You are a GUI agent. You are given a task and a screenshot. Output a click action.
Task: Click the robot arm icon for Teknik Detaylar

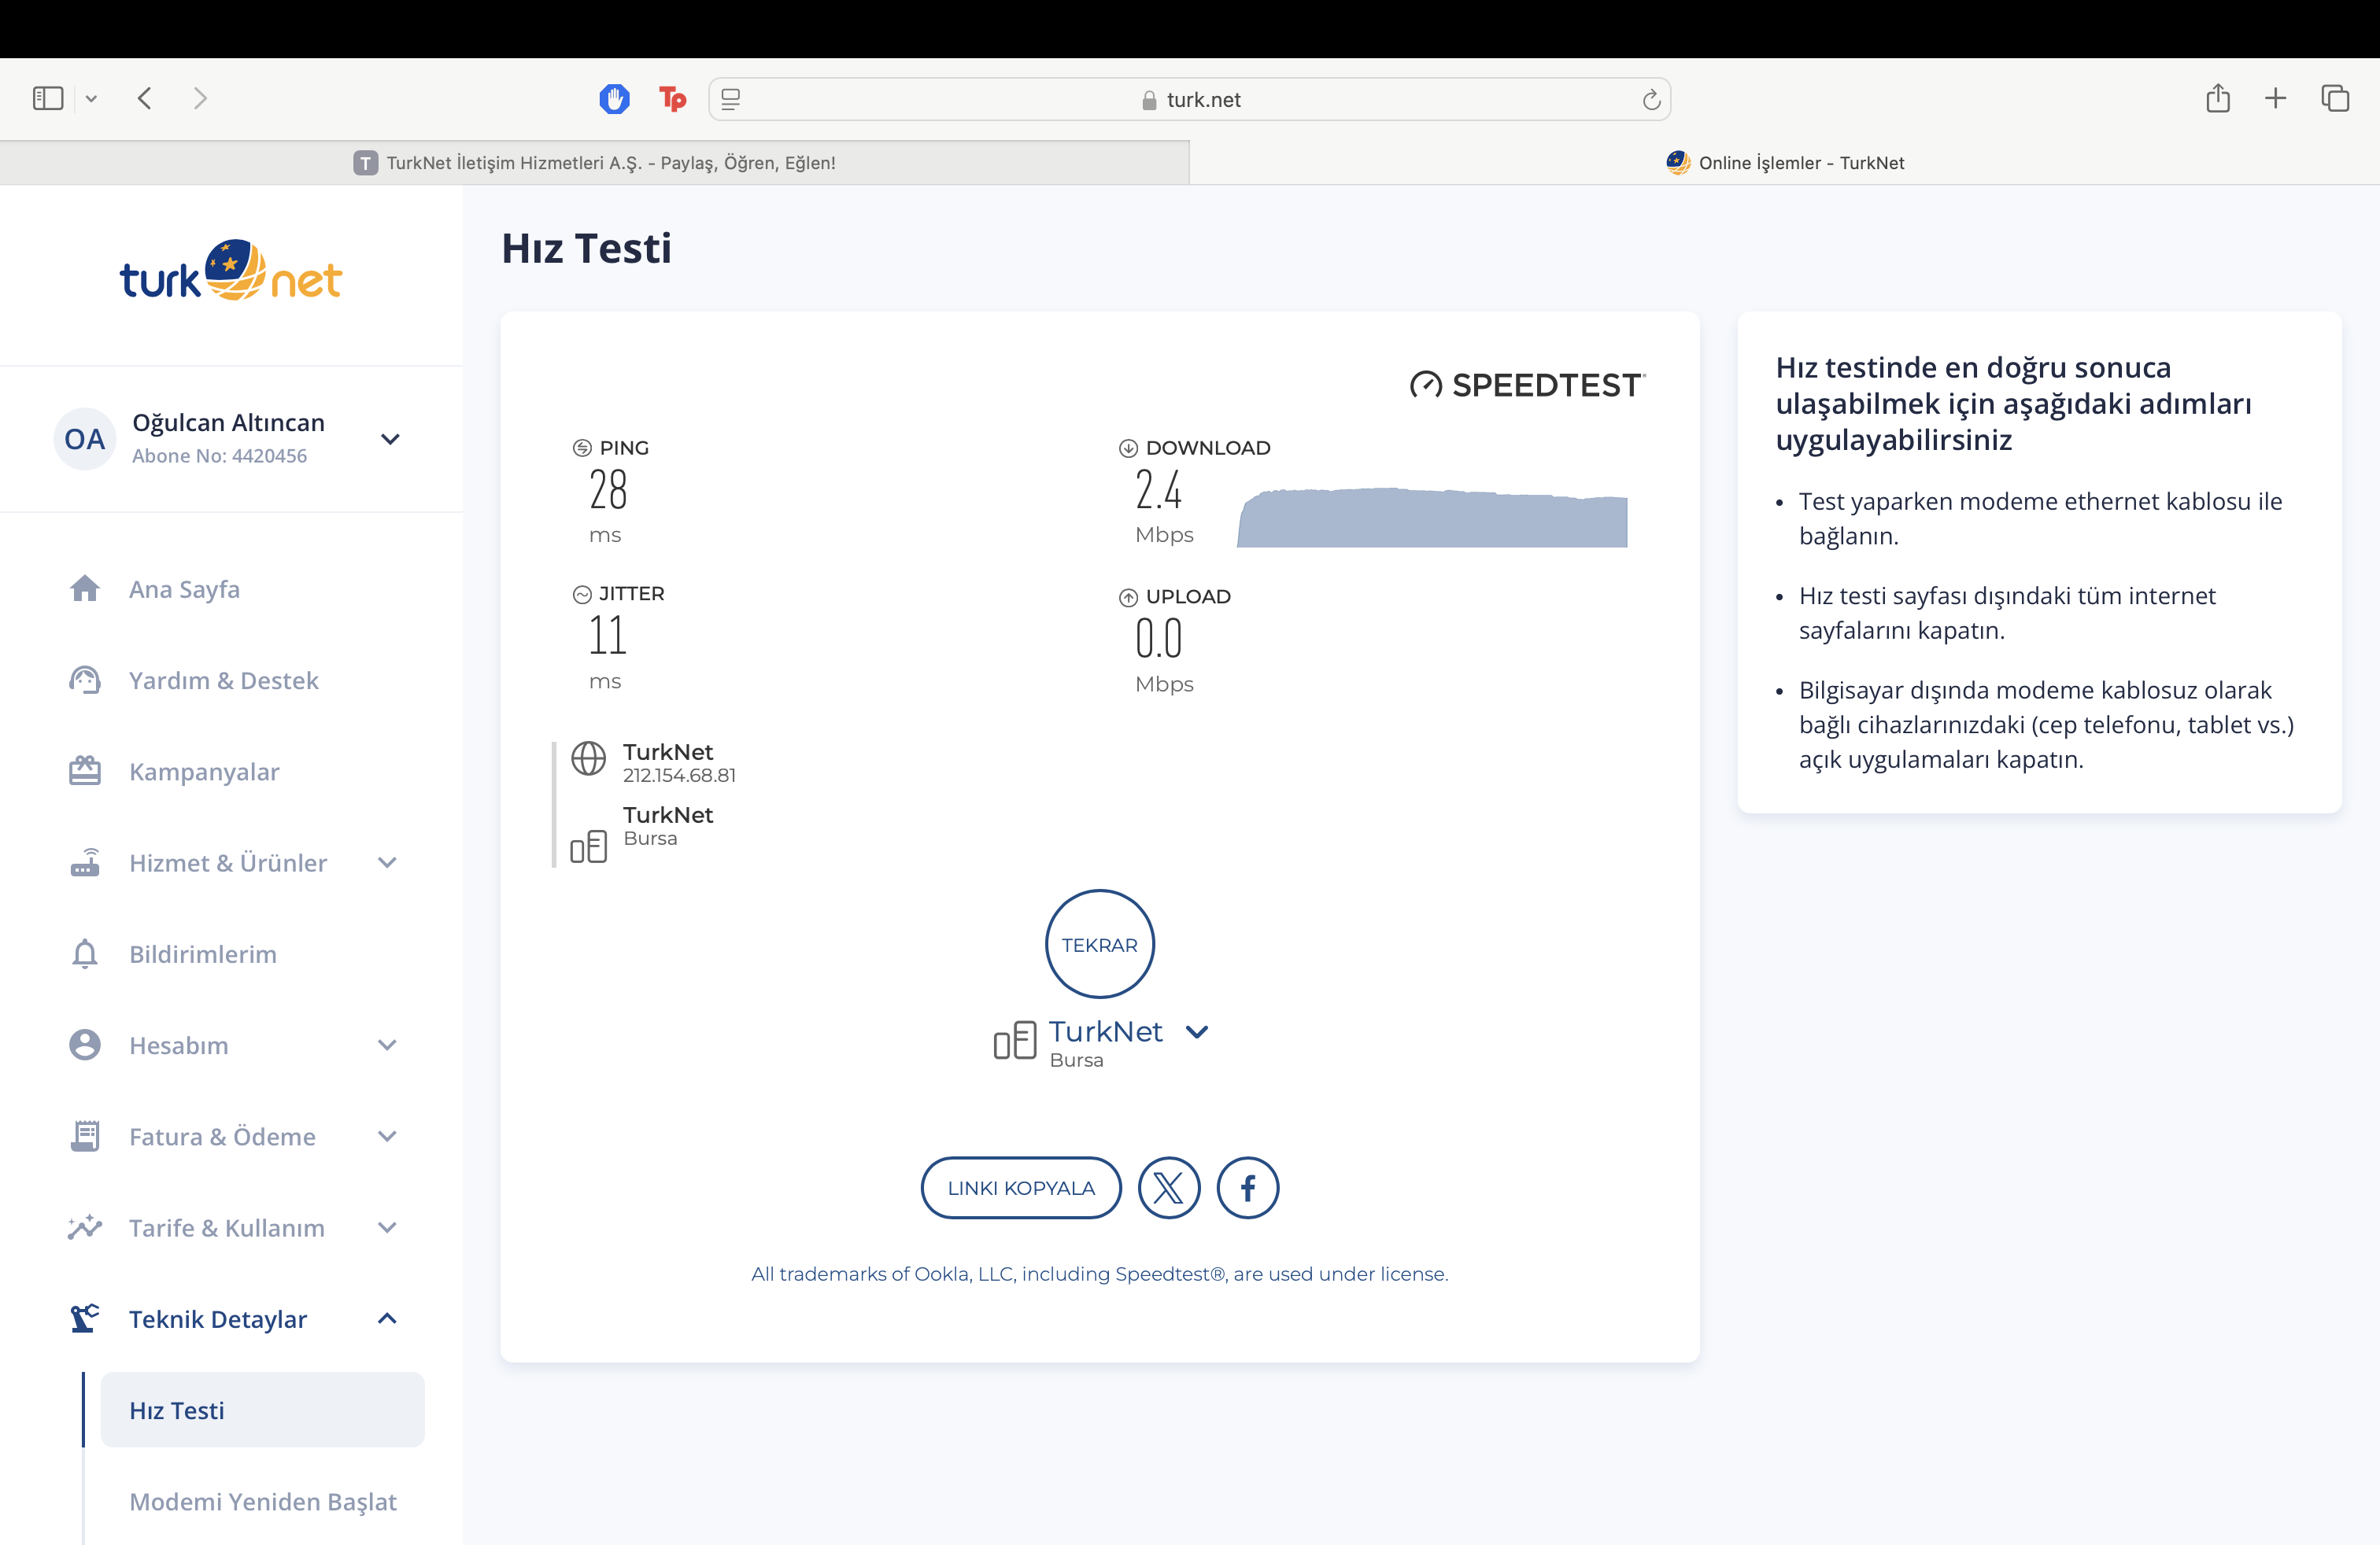click(x=85, y=1319)
